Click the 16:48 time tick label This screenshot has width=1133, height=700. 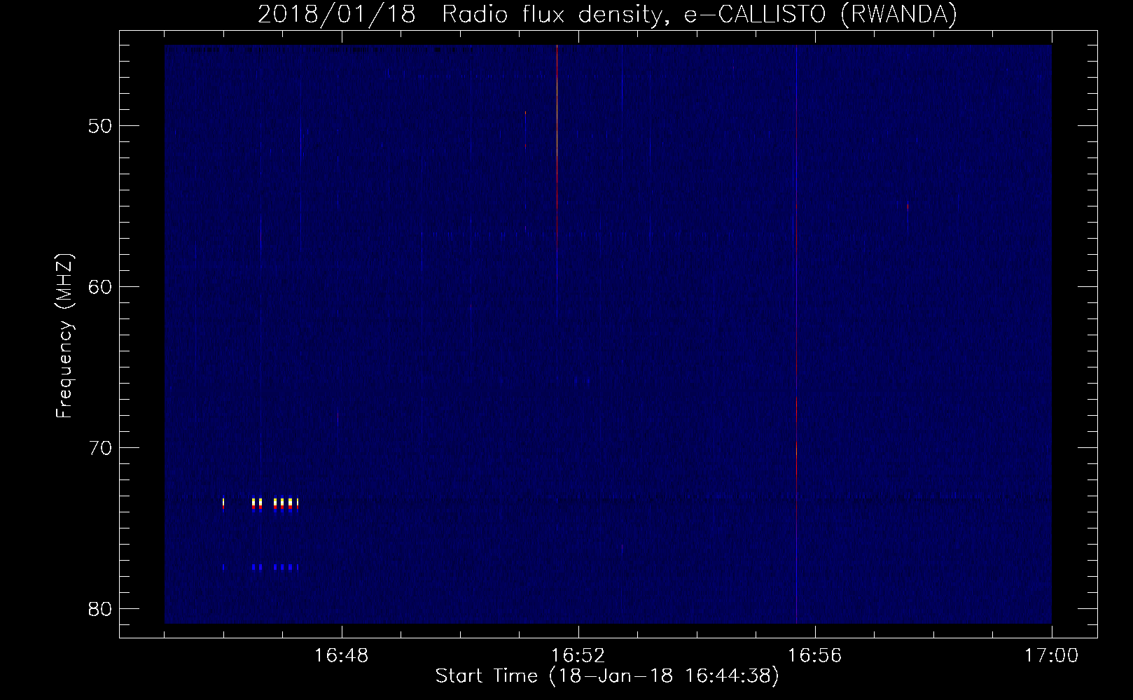tap(342, 656)
